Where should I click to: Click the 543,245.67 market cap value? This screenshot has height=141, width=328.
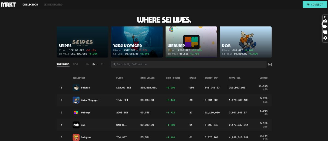point(212,88)
